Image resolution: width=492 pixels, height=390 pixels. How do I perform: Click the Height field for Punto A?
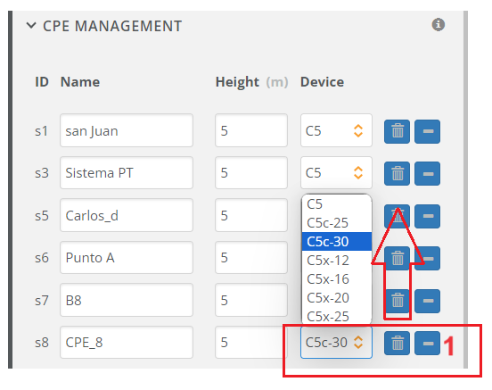[x=251, y=257]
